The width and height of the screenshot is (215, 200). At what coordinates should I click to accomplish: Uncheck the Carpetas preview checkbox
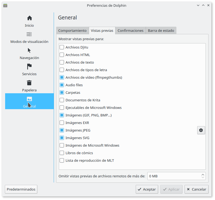[x=62, y=92]
